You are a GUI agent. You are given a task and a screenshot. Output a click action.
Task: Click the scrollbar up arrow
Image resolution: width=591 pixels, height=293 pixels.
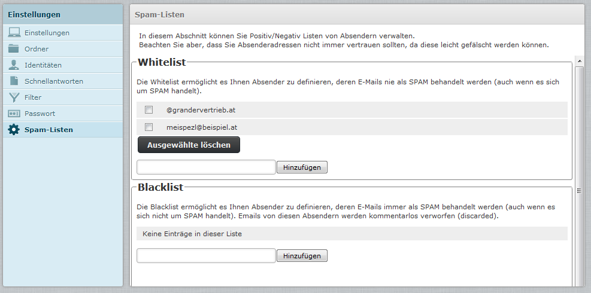[x=579, y=60]
